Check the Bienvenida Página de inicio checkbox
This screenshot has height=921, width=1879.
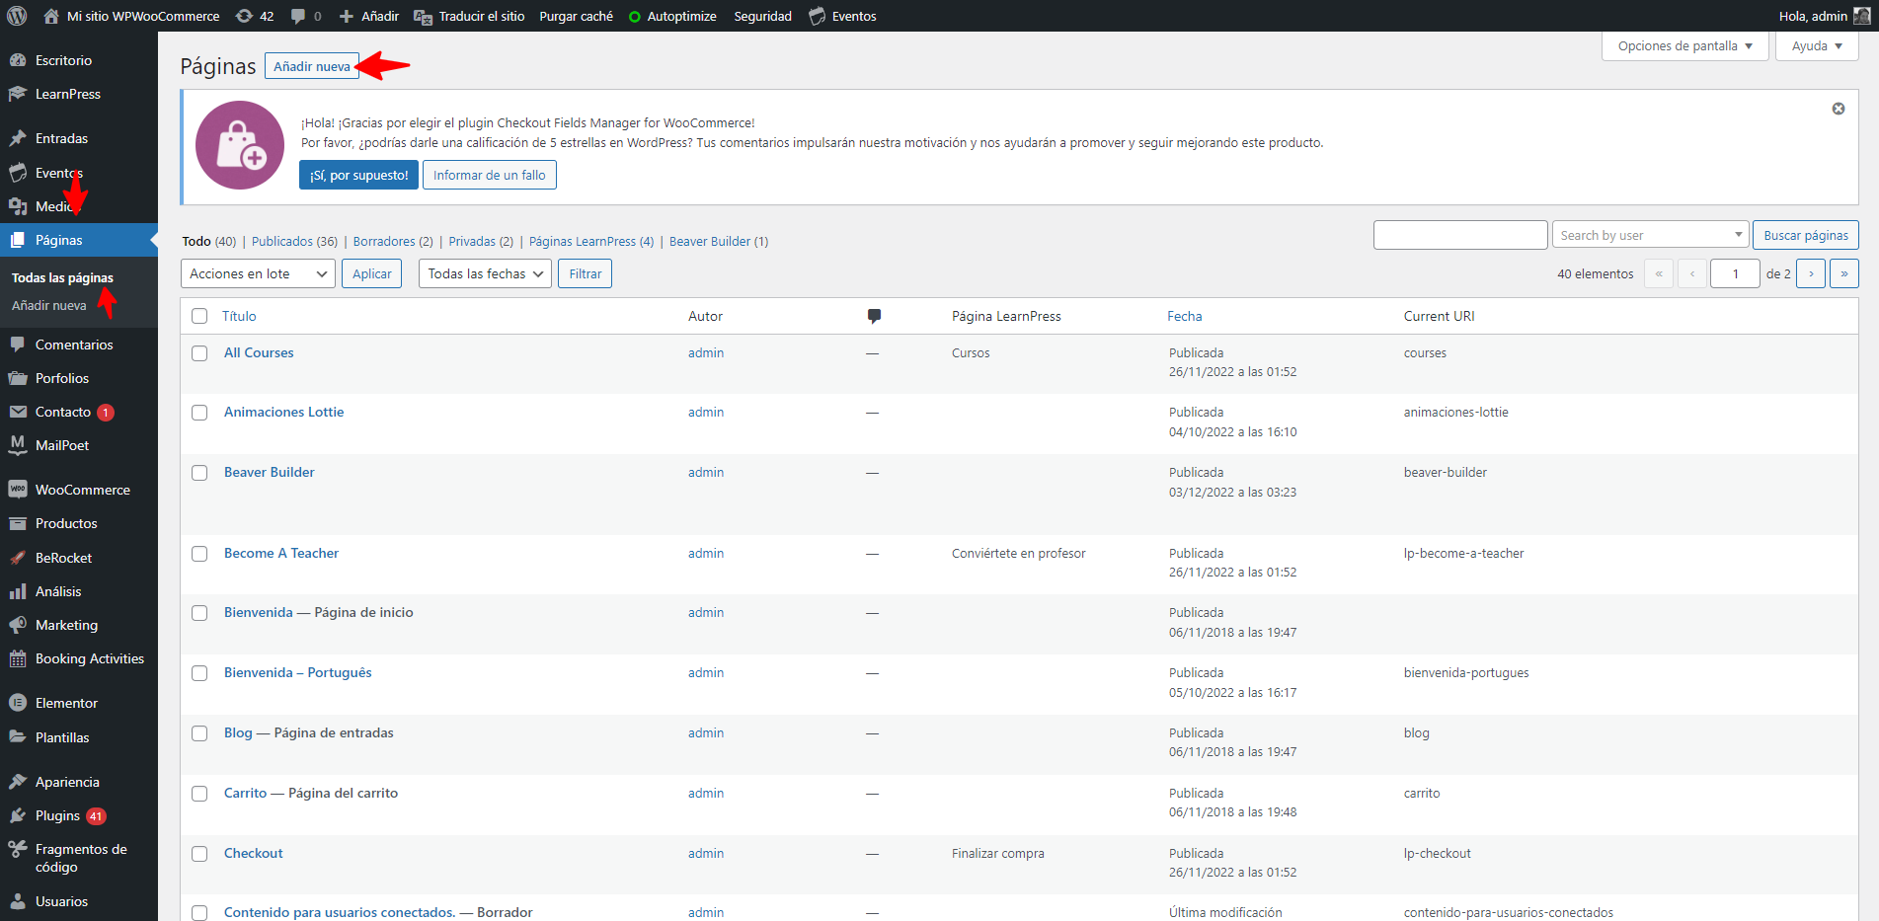click(199, 613)
